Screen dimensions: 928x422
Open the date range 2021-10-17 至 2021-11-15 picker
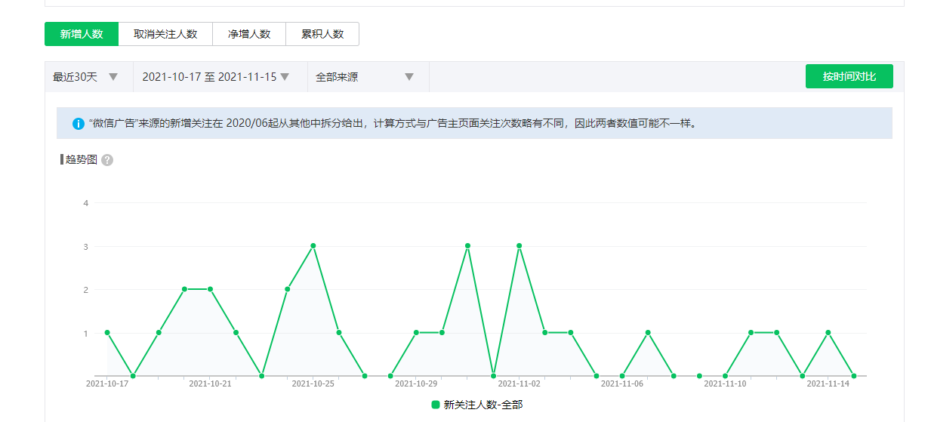click(x=217, y=76)
